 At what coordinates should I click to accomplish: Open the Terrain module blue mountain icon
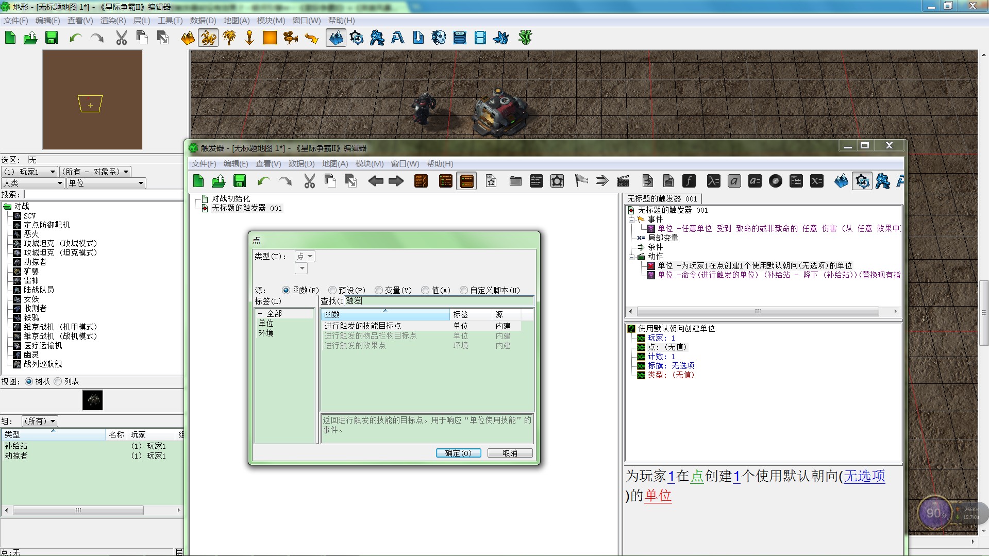336,38
